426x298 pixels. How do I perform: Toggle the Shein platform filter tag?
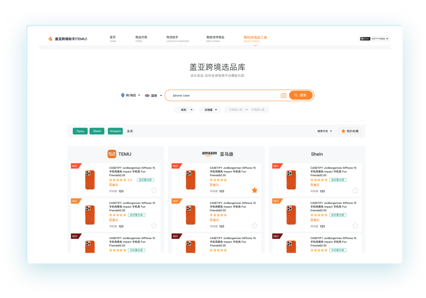click(x=97, y=131)
